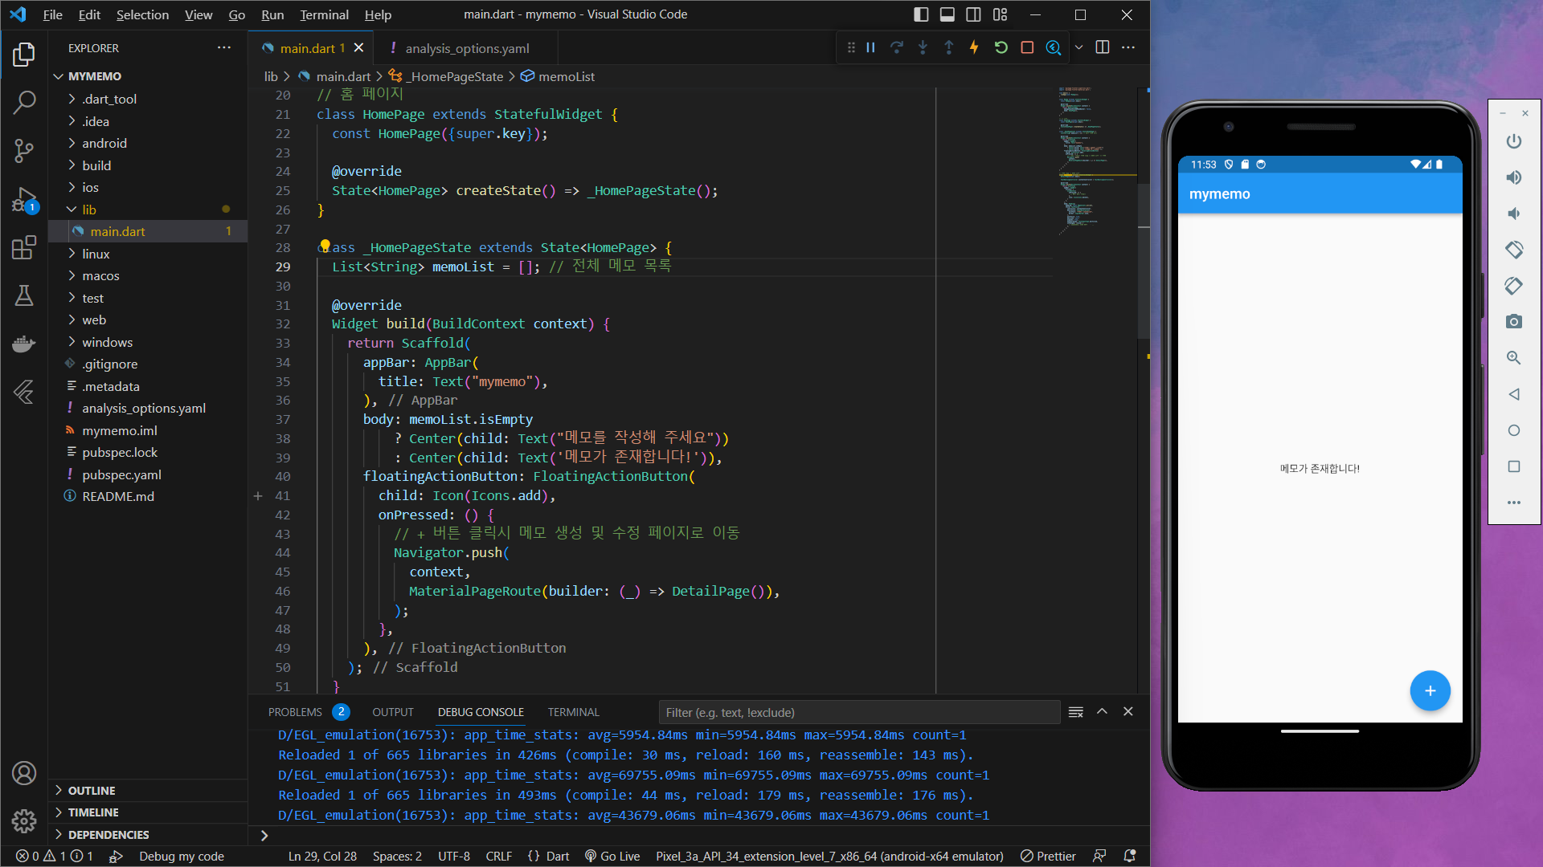
Task: Open the Terminal menu
Action: pyautogui.click(x=324, y=14)
